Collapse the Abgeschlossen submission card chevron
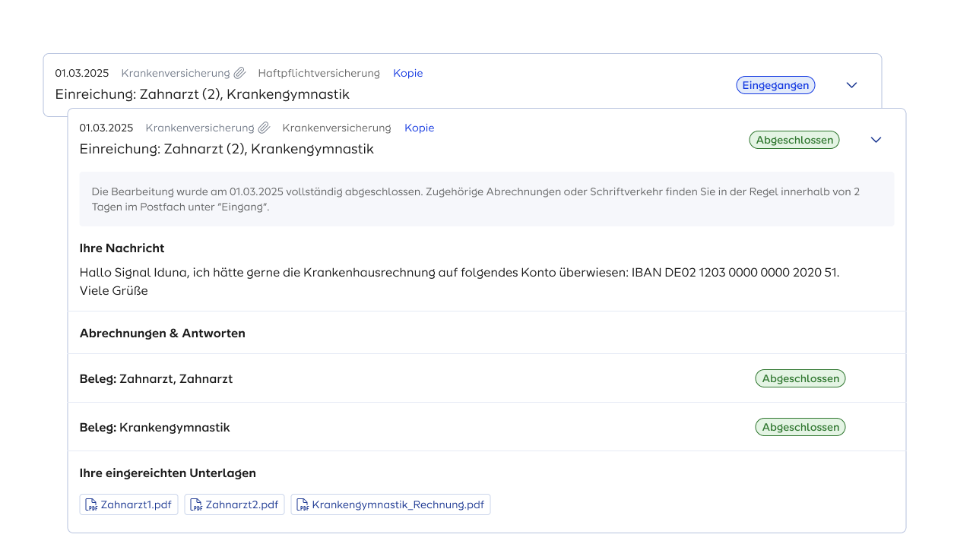The height and width of the screenshot is (547, 973). [876, 140]
